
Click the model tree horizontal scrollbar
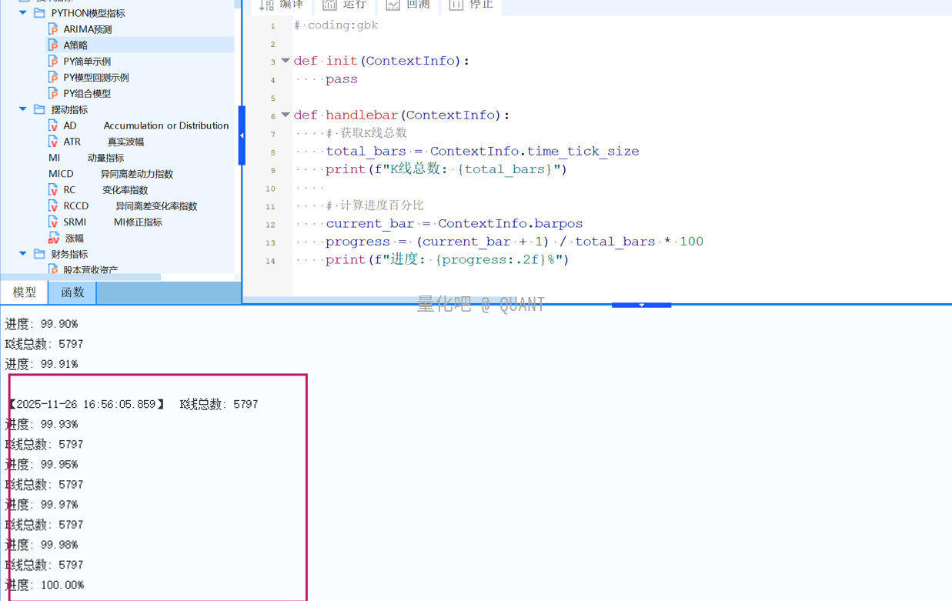click(81, 277)
